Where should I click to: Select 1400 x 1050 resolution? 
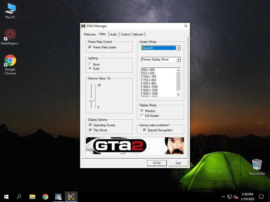click(150, 87)
